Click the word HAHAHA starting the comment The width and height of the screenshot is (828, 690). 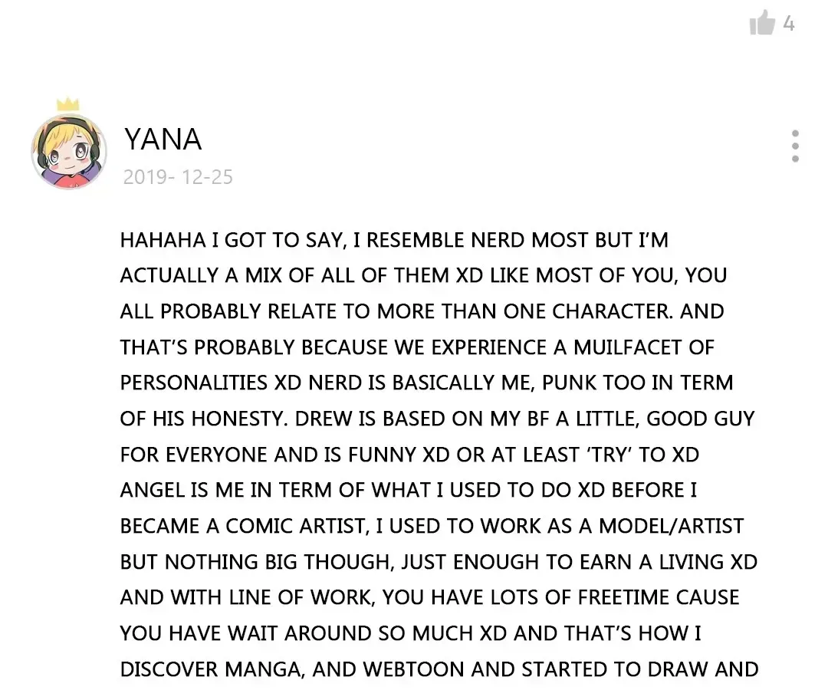(x=163, y=240)
